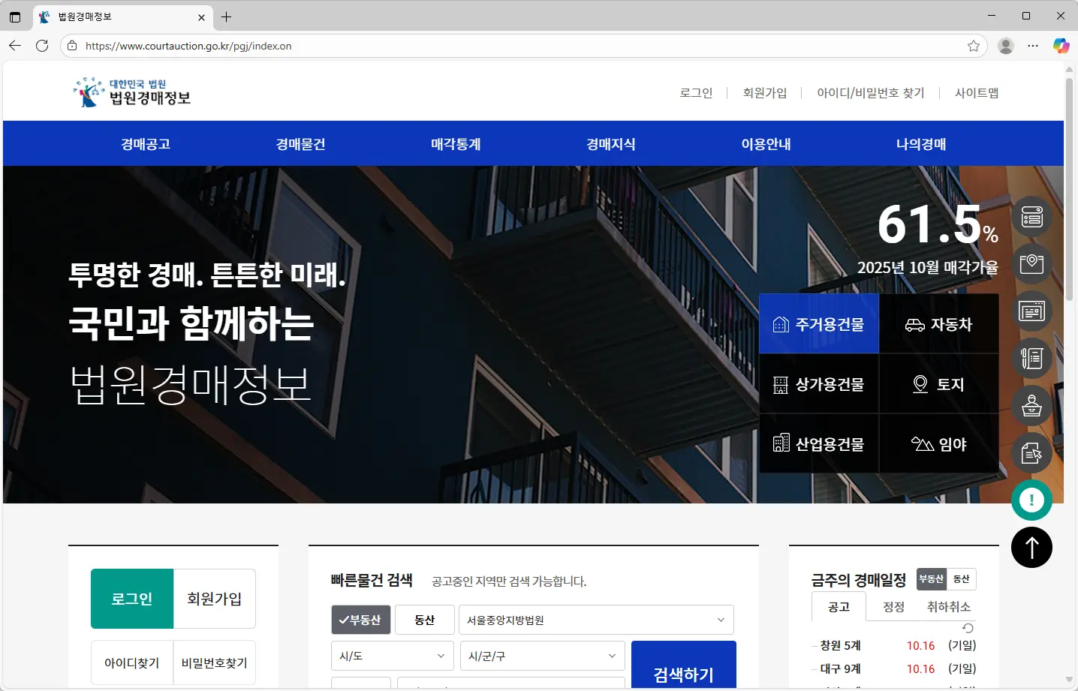Screen dimensions: 1078x691
Task: Open the document-with-cursor quick-menu icon
Action: pyautogui.click(x=1031, y=453)
